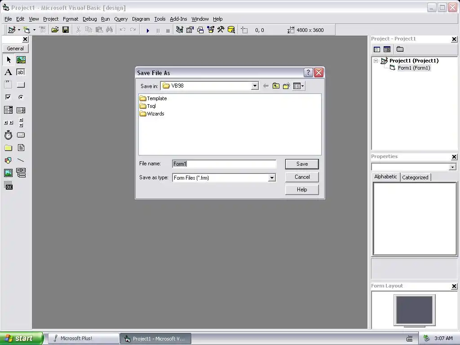Click View Object icon in Project panel
Image resolution: width=460 pixels, height=345 pixels.
[387, 49]
